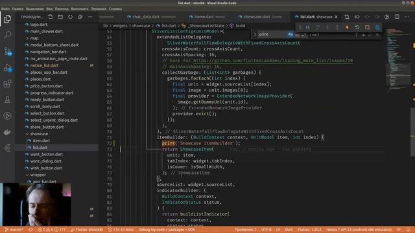Trigger Flutter hot reload lightning icon
This screenshot has height=233, width=415.
coord(347,27)
